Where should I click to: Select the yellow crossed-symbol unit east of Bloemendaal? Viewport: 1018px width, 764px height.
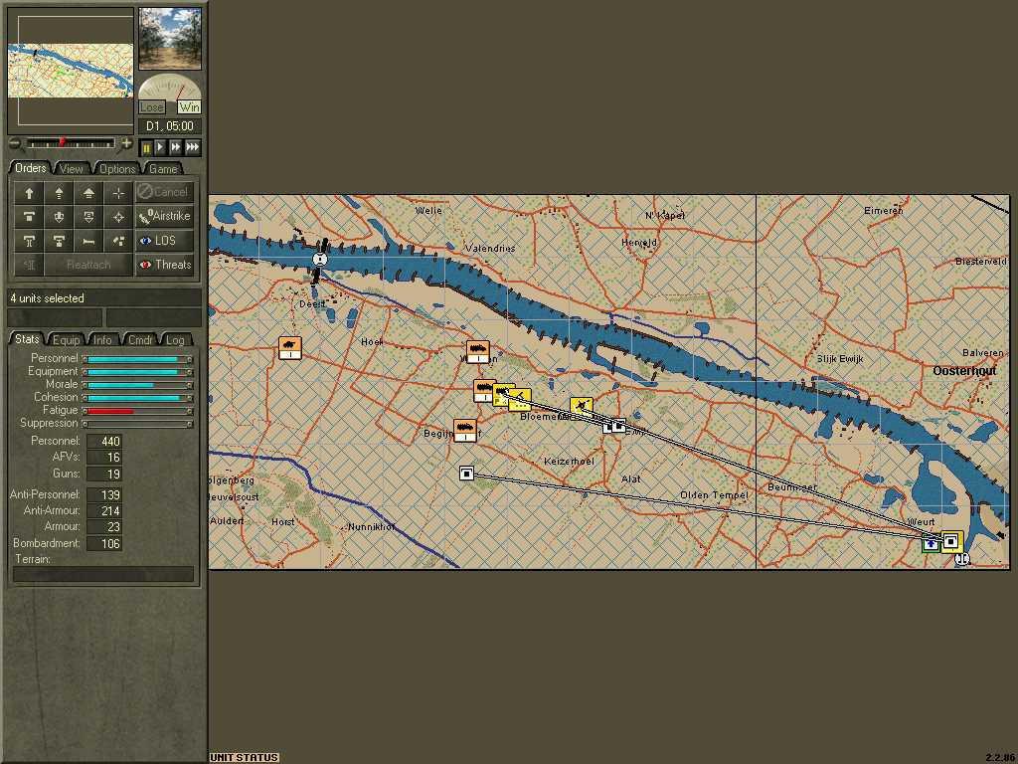[581, 407]
